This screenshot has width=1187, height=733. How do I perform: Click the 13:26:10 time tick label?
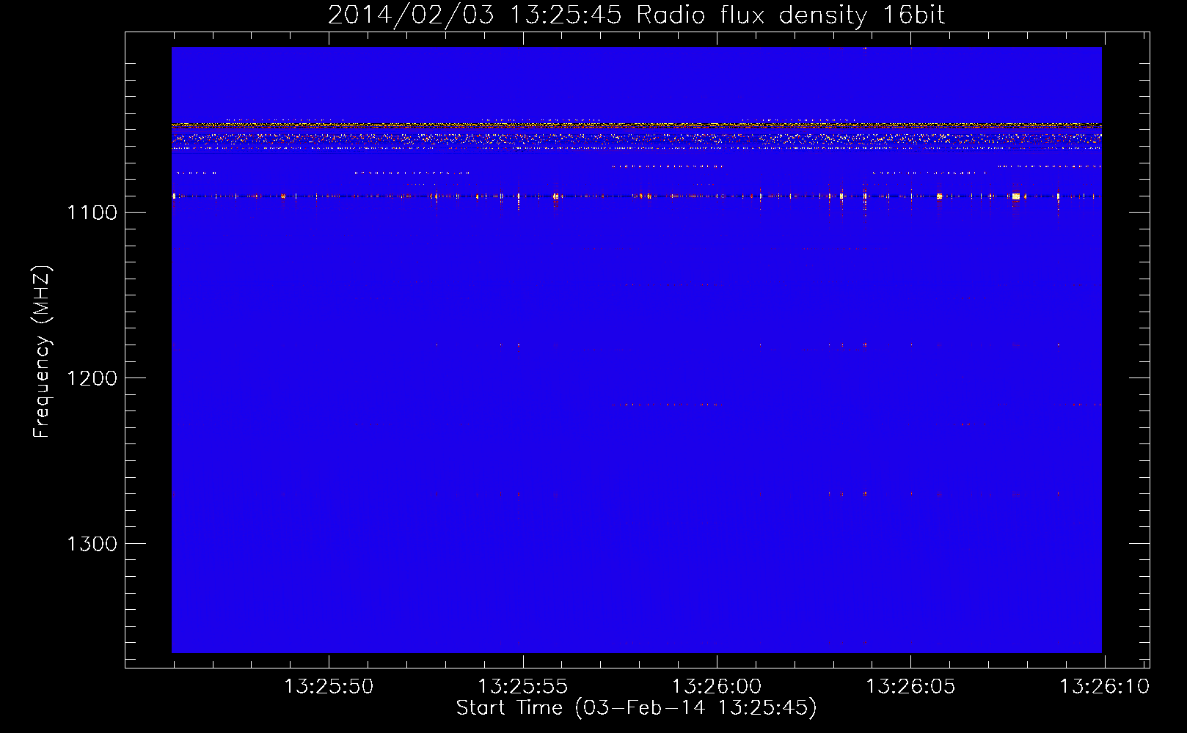1105,687
